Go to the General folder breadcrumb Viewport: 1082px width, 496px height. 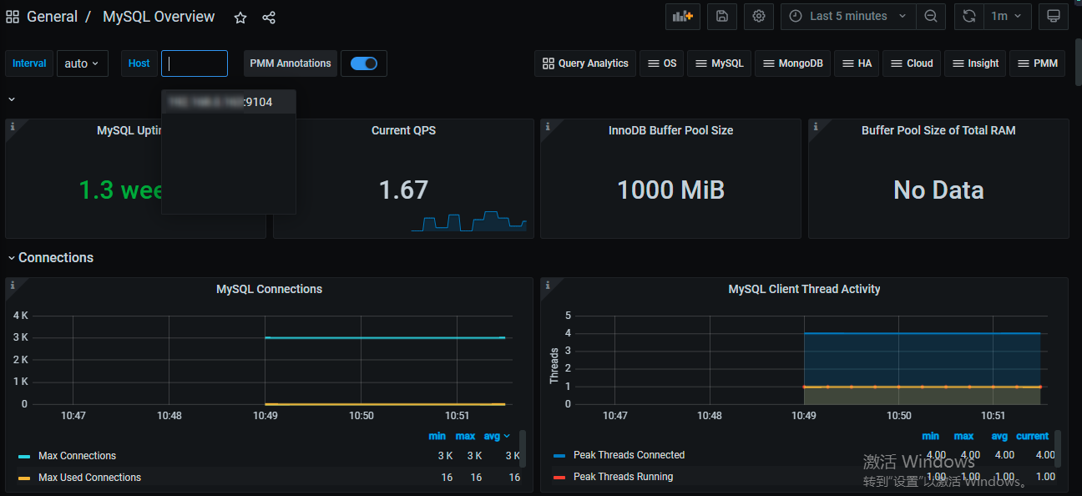click(x=52, y=17)
